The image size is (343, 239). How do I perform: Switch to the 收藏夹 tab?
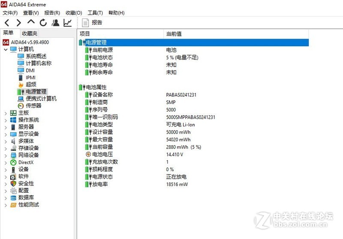click(x=30, y=33)
